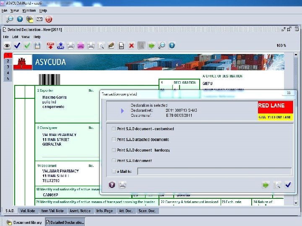Open the mail envelope icon
The width and height of the screenshot is (302, 226).
tap(39, 19)
